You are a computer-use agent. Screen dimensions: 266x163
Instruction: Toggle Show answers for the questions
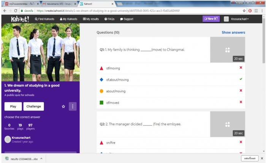click(x=233, y=33)
